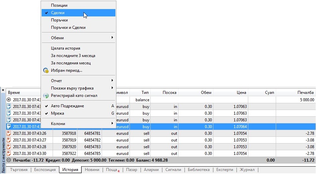Image resolution: width=316 pixels, height=174 pixels.
Task: Click order number 64854782
Action: click(92, 140)
